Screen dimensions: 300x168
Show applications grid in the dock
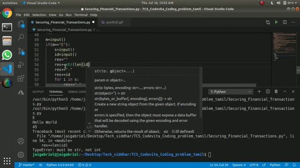coord(7,161)
